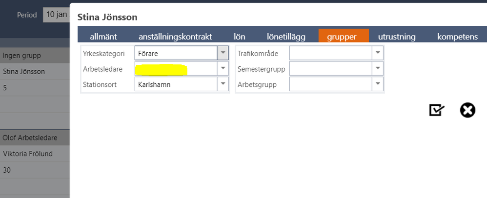Viewport: 487px width, 198px height.
Task: Select Stina Jönsson in the list
Action: pos(24,72)
